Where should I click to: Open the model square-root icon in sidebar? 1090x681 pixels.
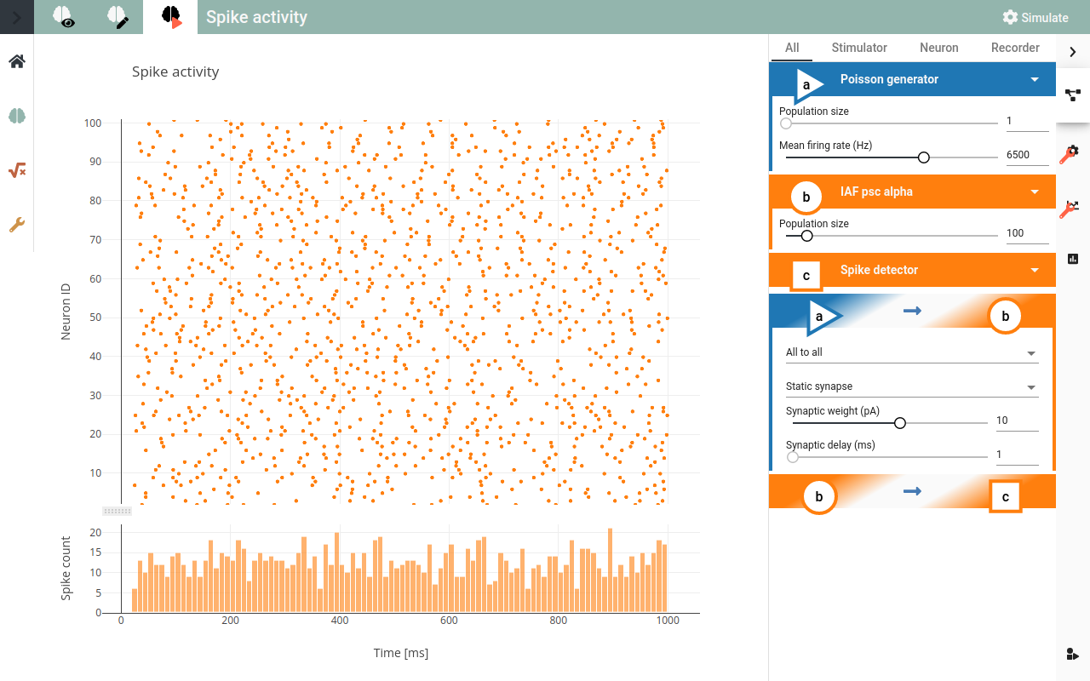tap(17, 170)
